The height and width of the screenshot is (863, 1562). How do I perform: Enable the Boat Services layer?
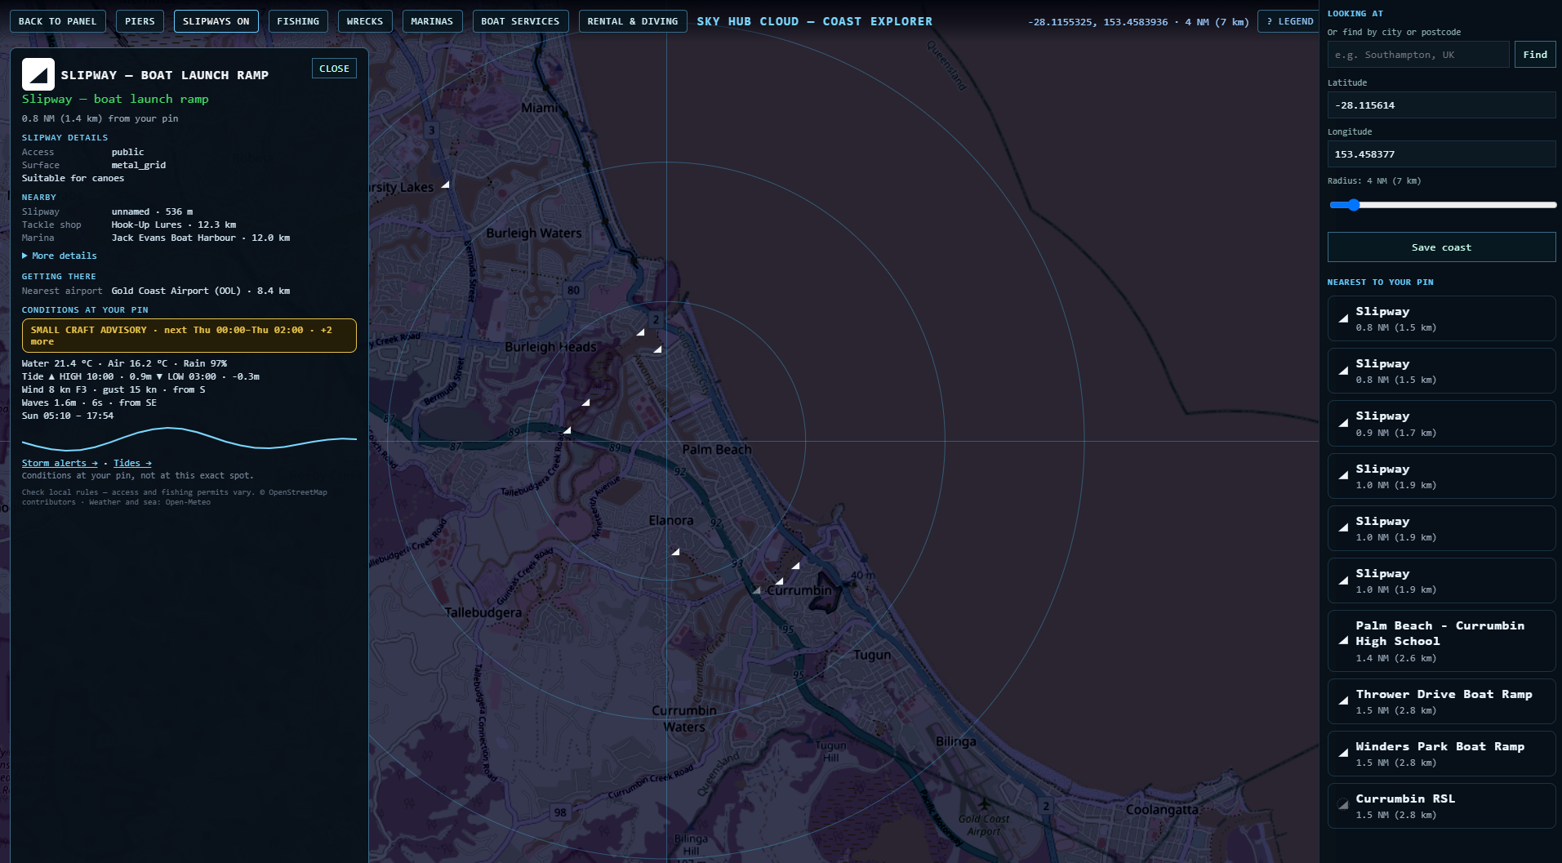point(520,21)
